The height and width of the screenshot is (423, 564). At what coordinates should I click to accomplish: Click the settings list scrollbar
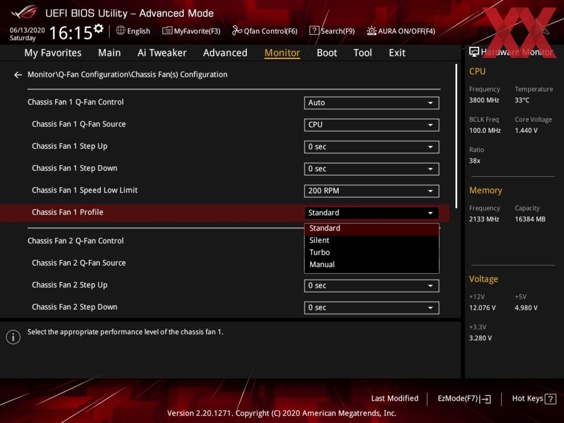(456, 136)
